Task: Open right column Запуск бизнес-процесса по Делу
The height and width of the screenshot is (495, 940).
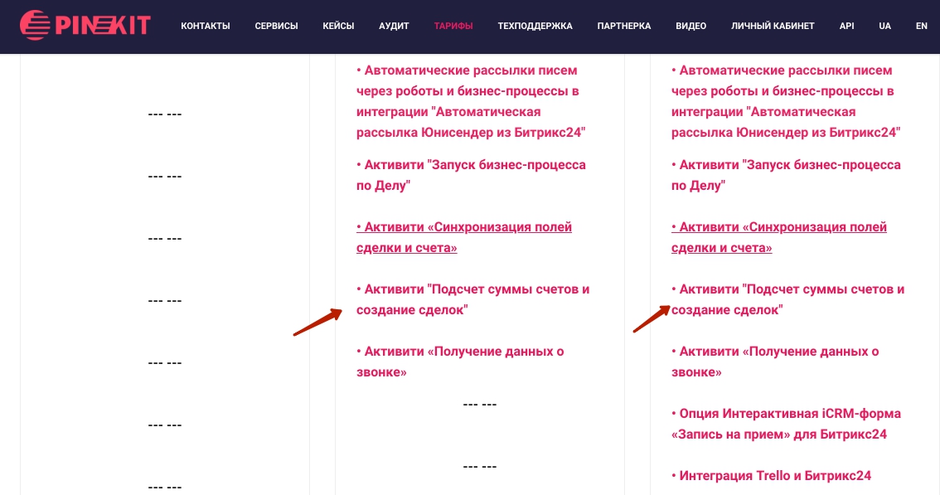Action: click(786, 175)
